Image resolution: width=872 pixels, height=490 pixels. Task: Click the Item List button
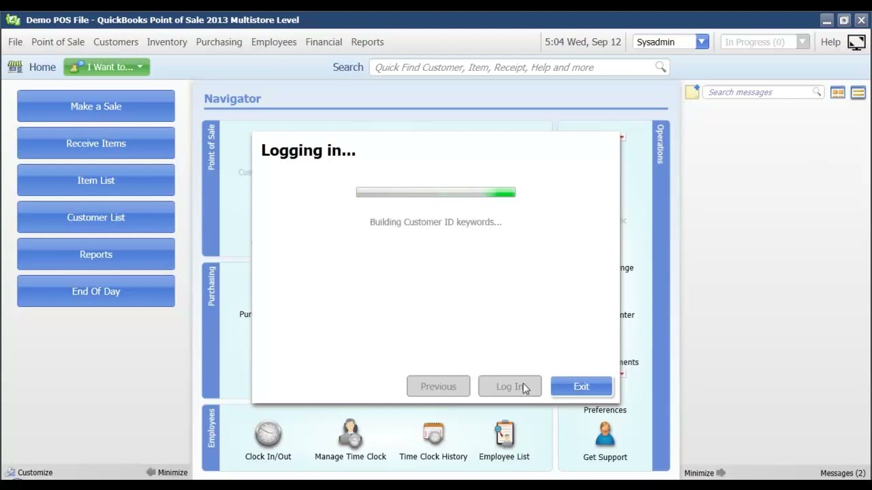pyautogui.click(x=96, y=180)
